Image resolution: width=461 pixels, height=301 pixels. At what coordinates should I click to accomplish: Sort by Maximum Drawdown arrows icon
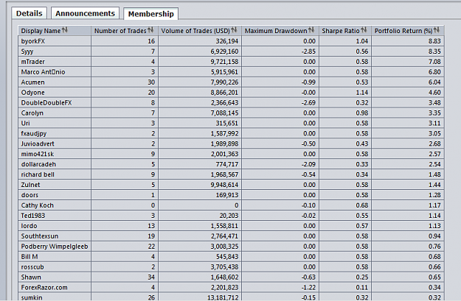point(311,30)
